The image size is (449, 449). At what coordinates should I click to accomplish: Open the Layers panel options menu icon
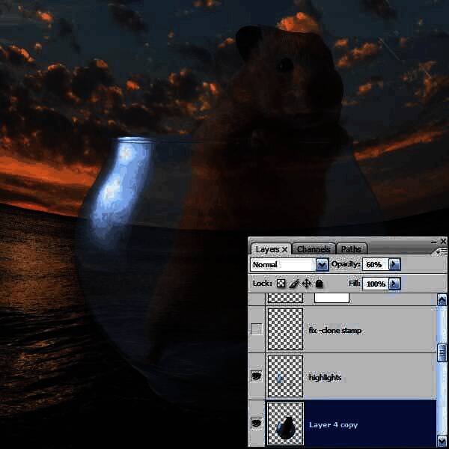click(442, 251)
